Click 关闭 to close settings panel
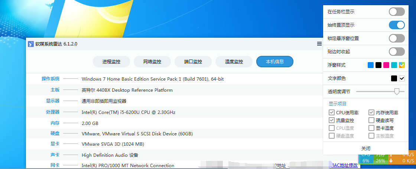416x169 pixels. [x=366, y=148]
